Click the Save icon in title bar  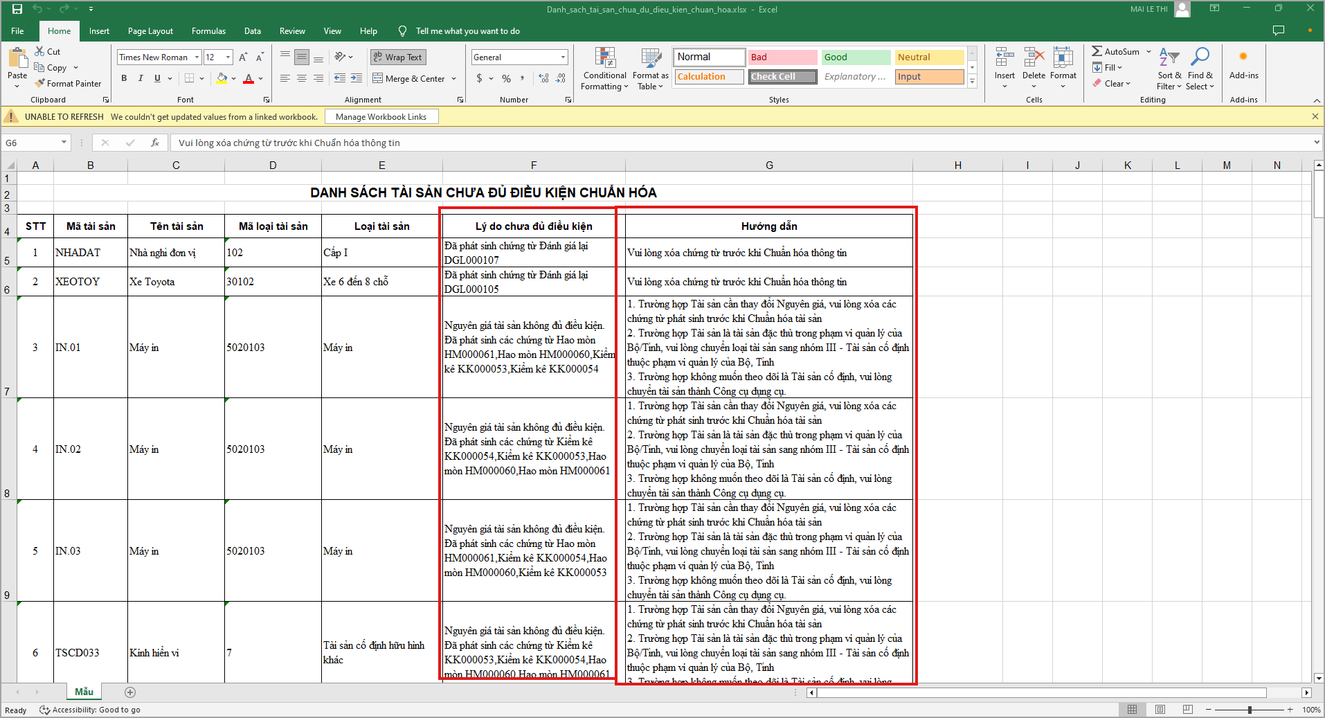pyautogui.click(x=17, y=9)
